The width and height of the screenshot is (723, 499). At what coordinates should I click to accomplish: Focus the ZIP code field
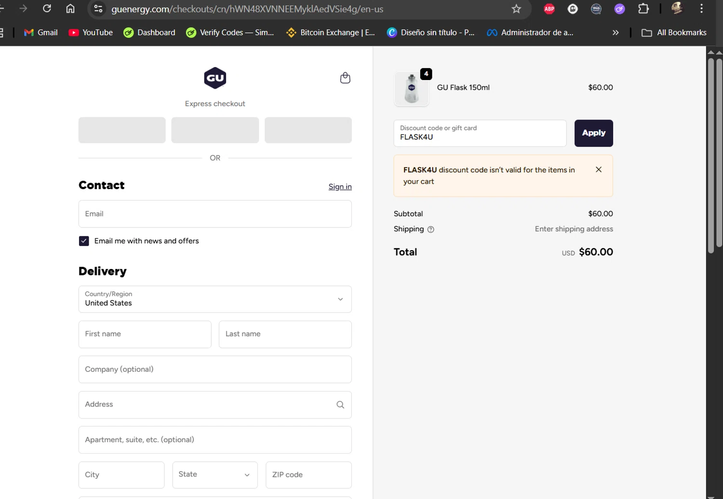pyautogui.click(x=308, y=475)
